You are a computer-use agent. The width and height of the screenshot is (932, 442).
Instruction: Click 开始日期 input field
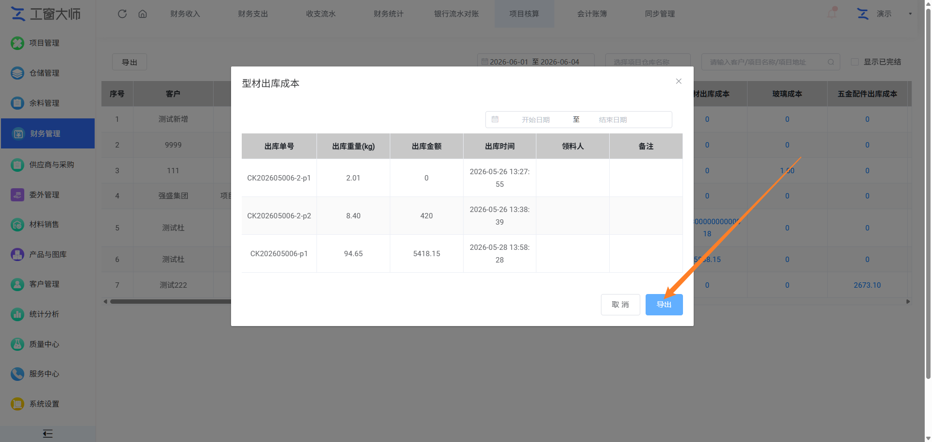coord(535,120)
